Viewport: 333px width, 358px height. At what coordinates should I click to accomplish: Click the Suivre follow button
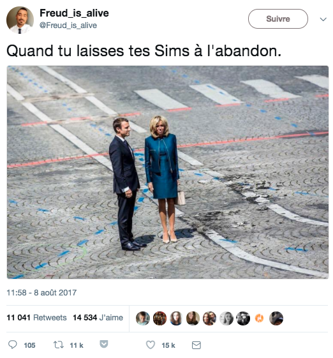pyautogui.click(x=278, y=19)
